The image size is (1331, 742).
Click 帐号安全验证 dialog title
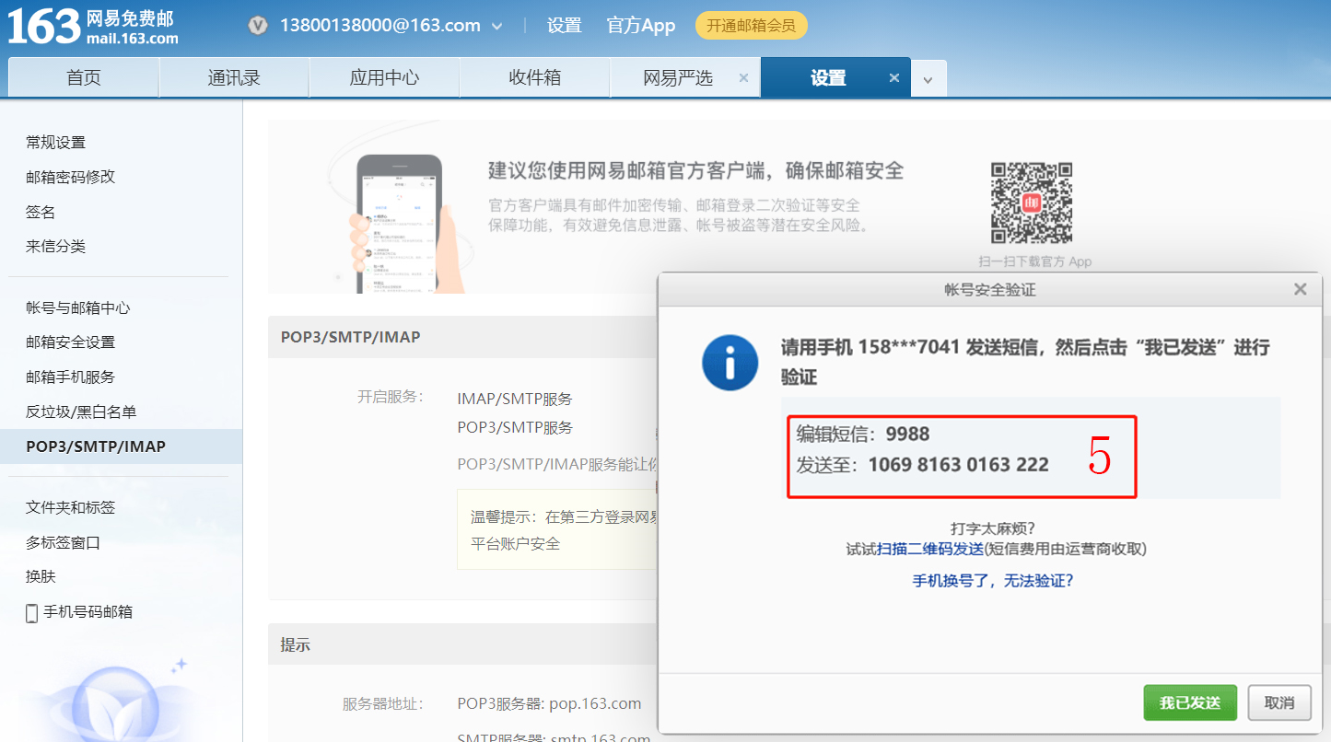coord(990,289)
